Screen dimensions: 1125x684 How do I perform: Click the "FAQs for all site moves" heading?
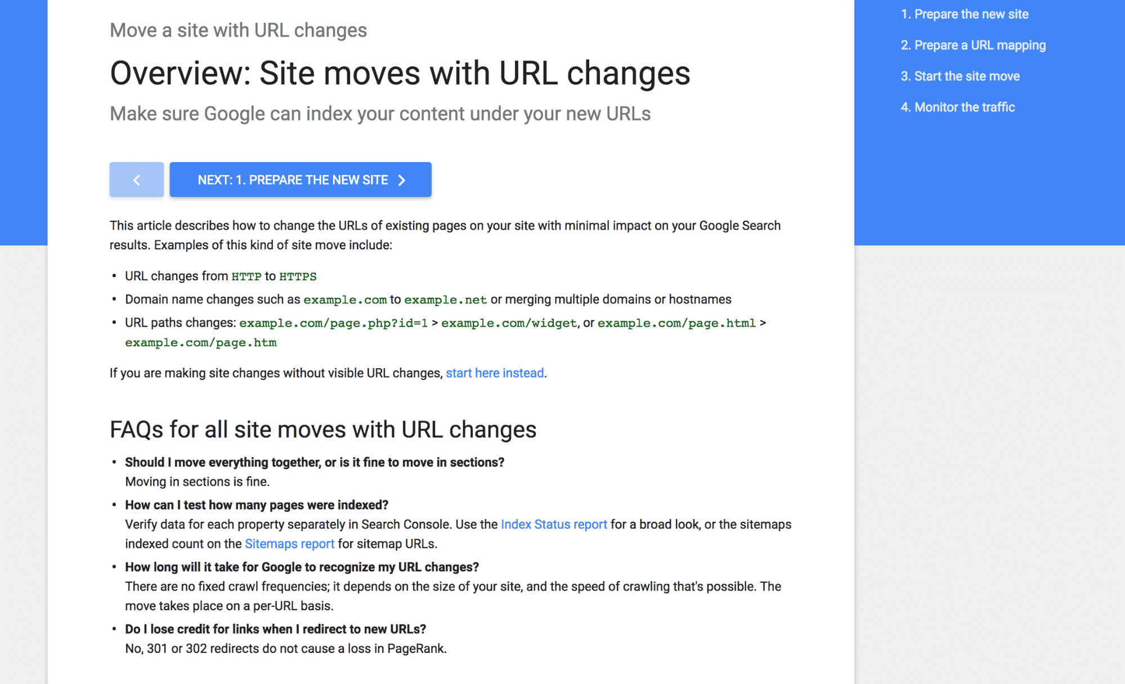click(x=323, y=430)
